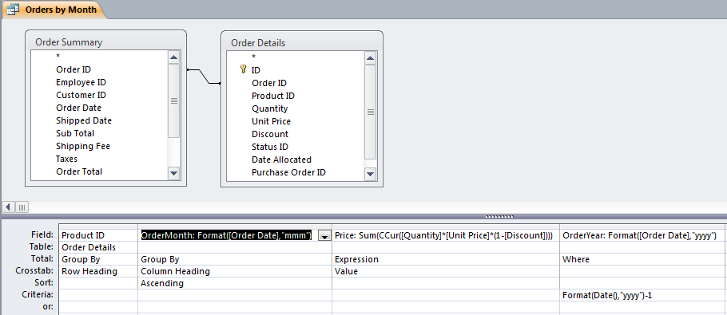The image size is (727, 315).
Task: Click the Value Crosstab cell
Action: point(446,271)
